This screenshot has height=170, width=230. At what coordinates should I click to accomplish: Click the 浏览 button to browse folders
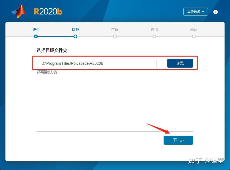180,63
